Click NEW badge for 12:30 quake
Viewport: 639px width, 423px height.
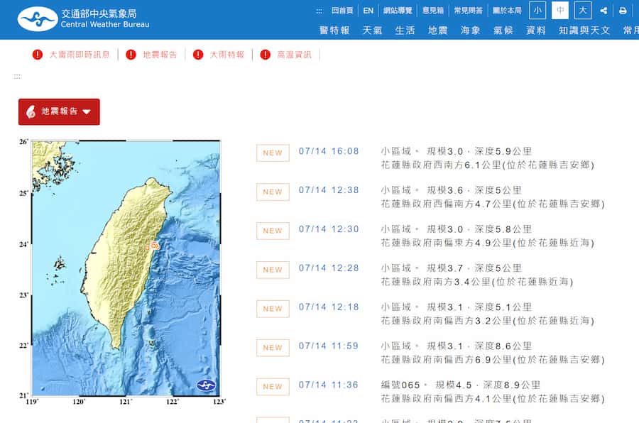pos(273,231)
